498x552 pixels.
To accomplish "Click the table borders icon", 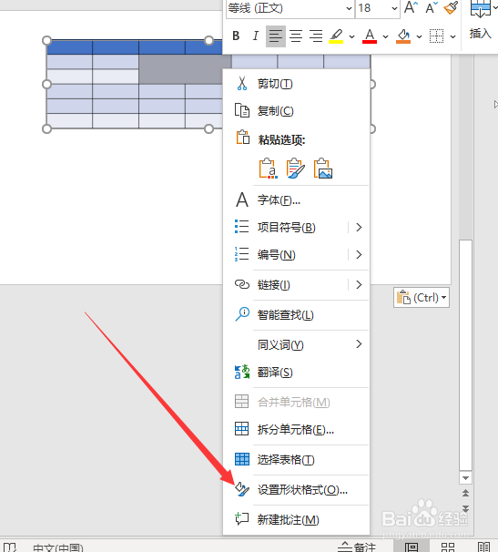I will tap(436, 36).
